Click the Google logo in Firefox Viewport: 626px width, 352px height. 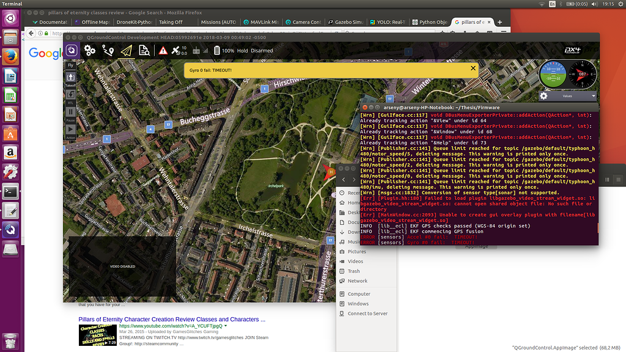45,53
